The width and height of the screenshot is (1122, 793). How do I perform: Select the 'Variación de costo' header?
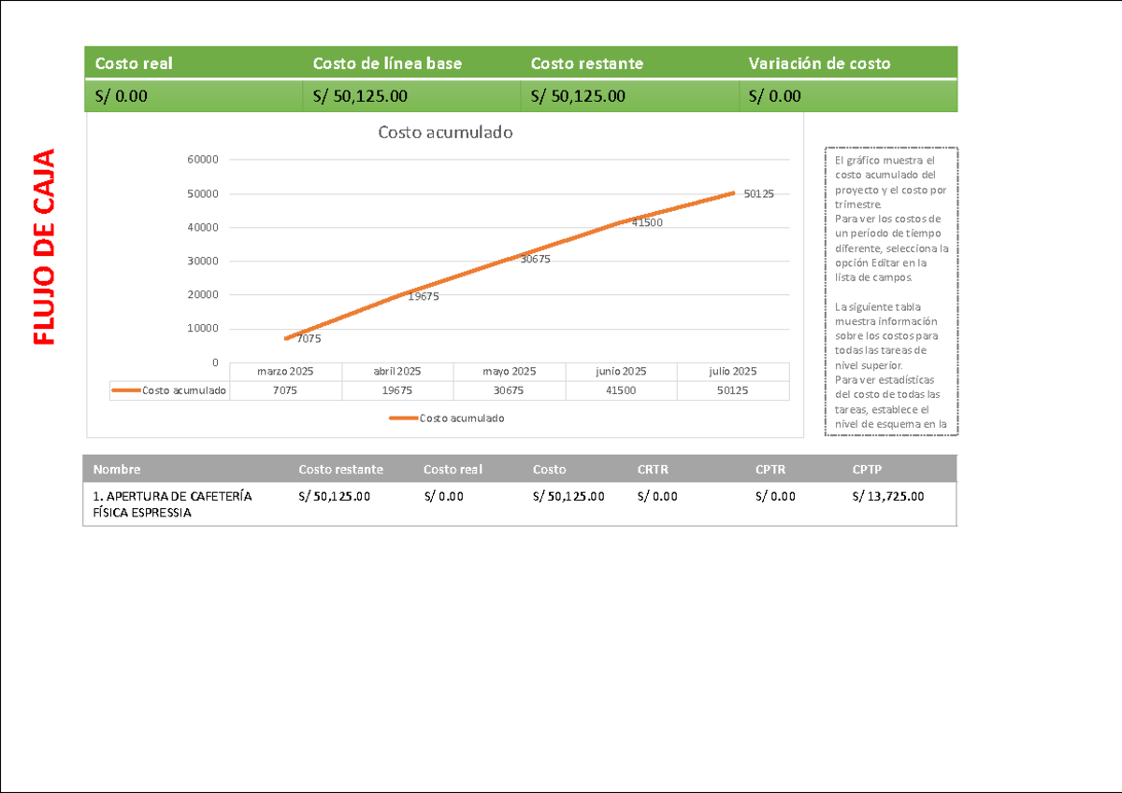pyautogui.click(x=819, y=64)
